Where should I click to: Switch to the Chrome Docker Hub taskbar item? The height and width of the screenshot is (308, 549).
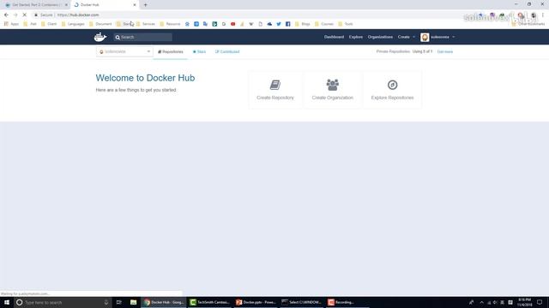(x=164, y=302)
